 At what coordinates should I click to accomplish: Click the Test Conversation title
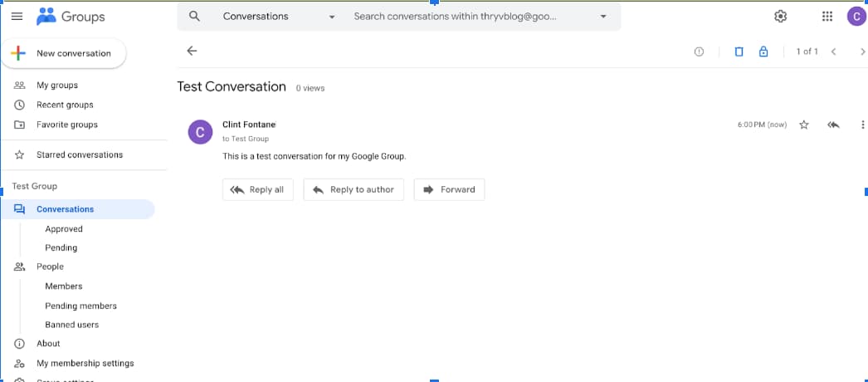tap(232, 87)
